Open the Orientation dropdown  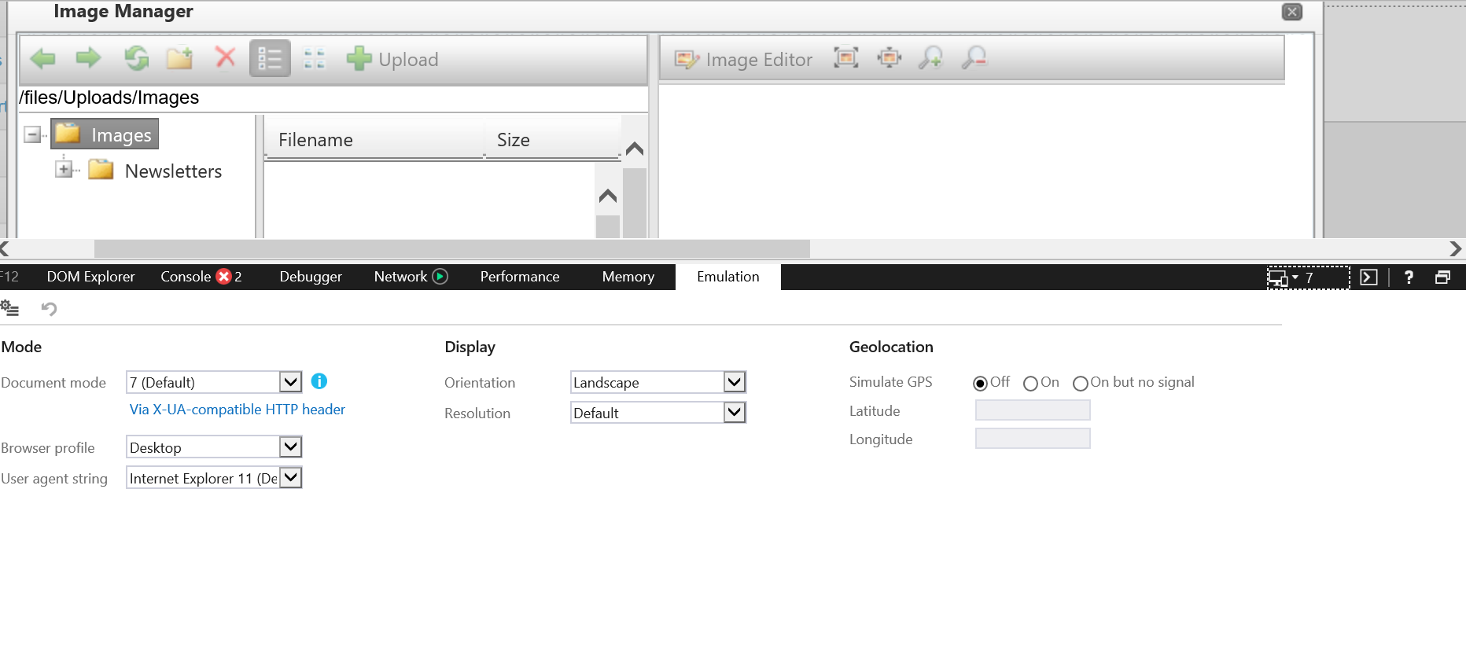click(657, 382)
